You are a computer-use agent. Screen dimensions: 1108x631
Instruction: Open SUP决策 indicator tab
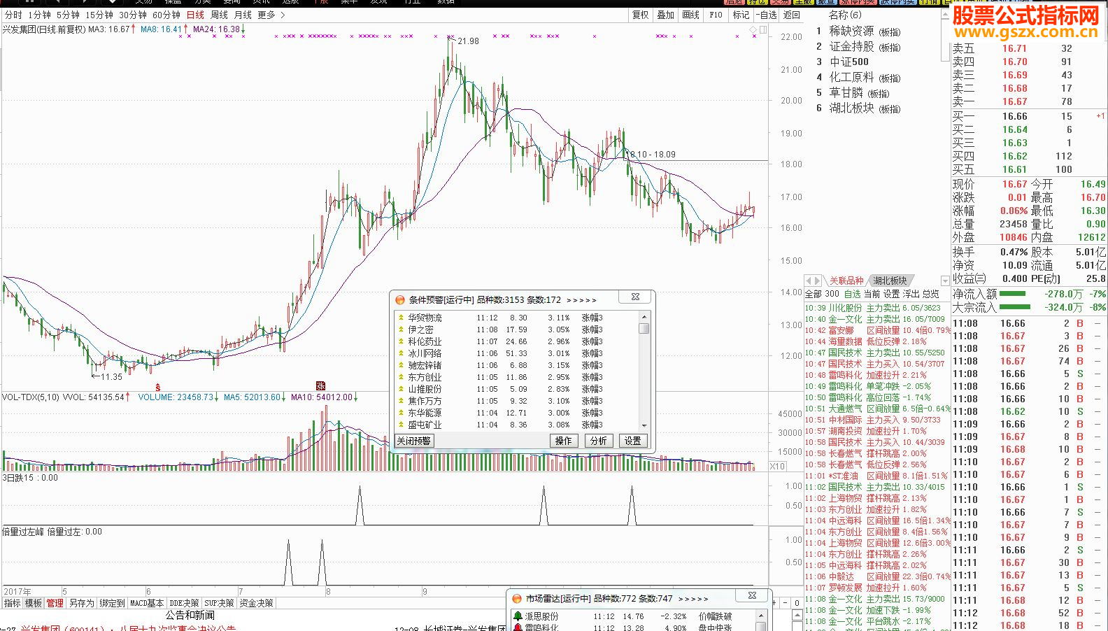point(220,603)
